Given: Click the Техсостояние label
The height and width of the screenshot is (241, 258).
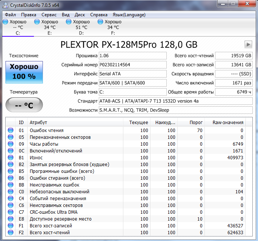Looking at the screenshot, I should pyautogui.click(x=24, y=56).
